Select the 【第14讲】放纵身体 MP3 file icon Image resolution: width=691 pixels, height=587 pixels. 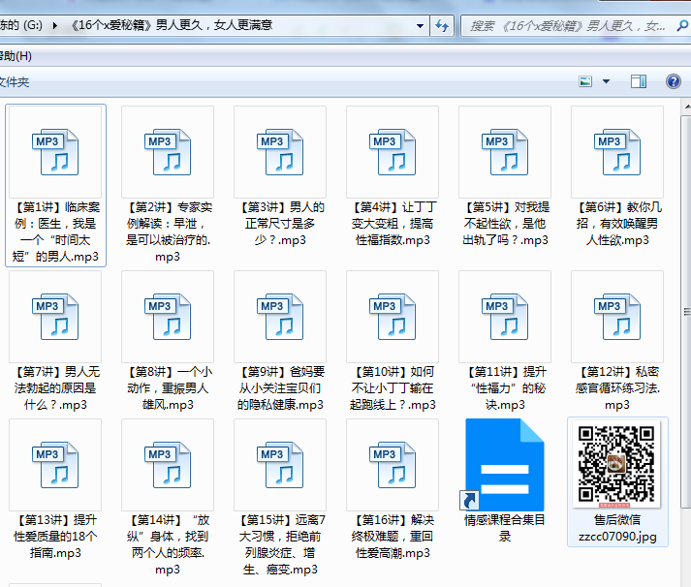168,465
